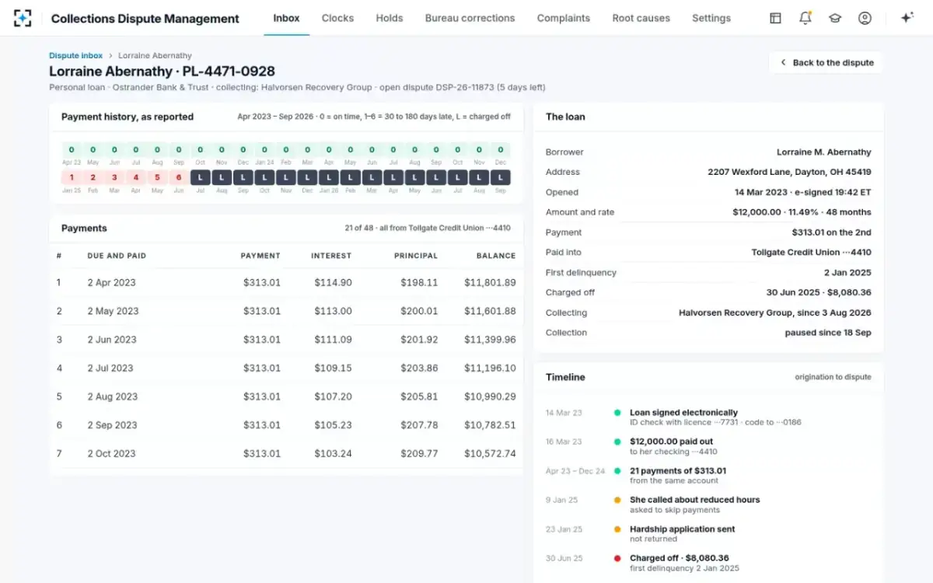This screenshot has height=583, width=933.
Task: Click the paused since 18 Sep value
Action: [x=828, y=333]
